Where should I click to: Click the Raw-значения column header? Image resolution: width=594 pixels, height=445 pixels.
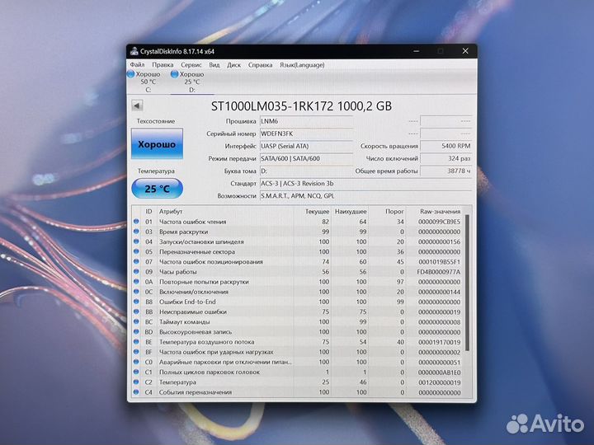[440, 211]
